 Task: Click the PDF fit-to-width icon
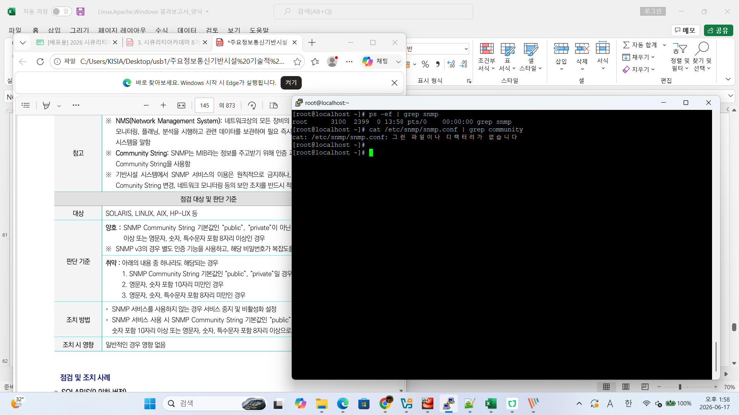181,105
